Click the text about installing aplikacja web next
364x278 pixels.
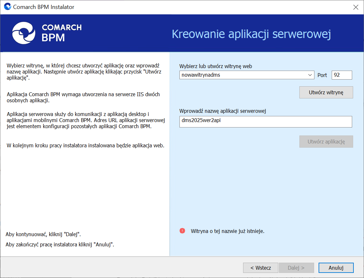point(85,145)
